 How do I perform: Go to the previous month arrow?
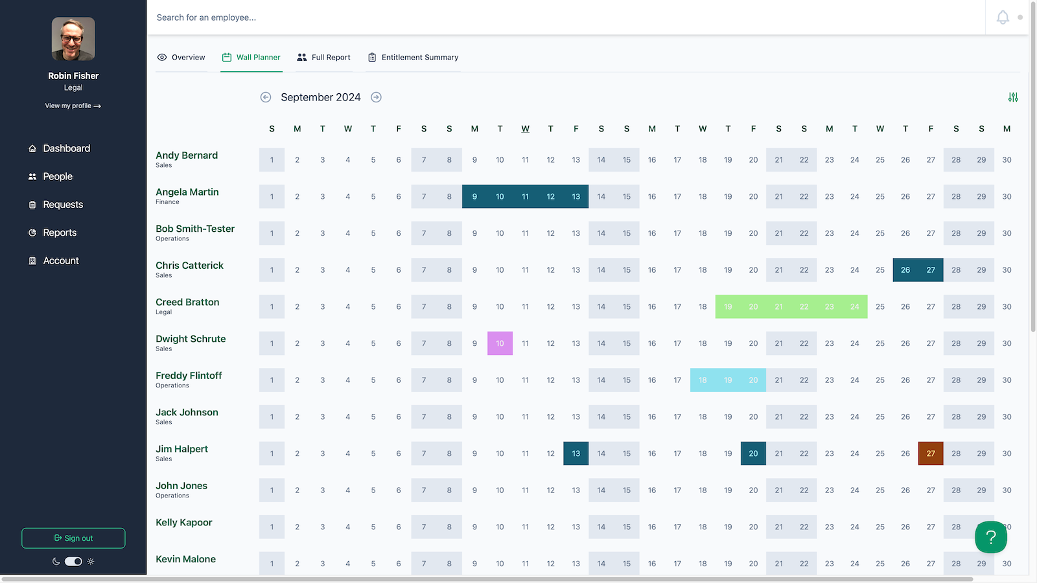[266, 97]
